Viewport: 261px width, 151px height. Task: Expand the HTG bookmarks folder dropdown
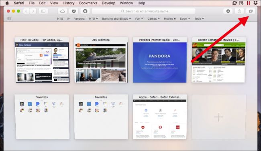point(94,18)
